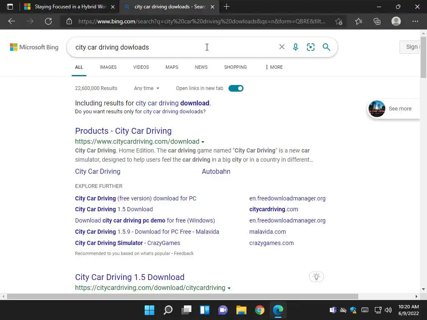Click the magnifier search button
427x320 pixels.
click(x=326, y=47)
